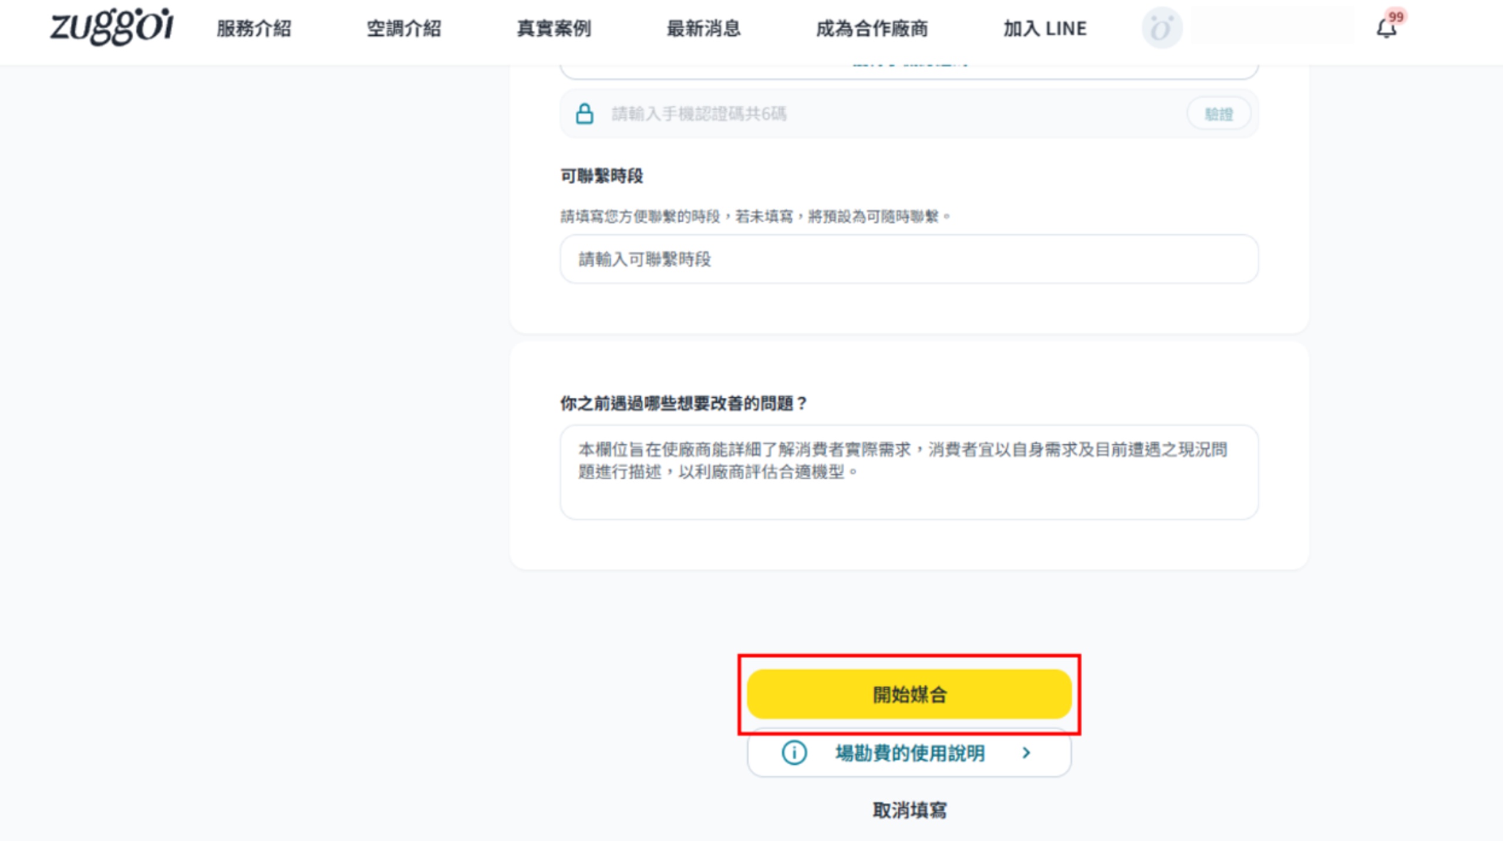
Task: Open the 空調介紹 menu item
Action: (x=404, y=28)
